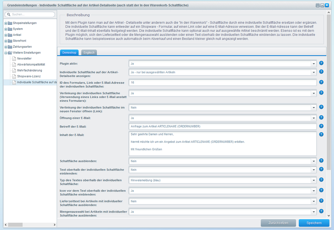The height and width of the screenshot is (230, 334).
Task: Click help icon for 'Lieferzeittext ... ausblenden'
Action: (x=321, y=201)
